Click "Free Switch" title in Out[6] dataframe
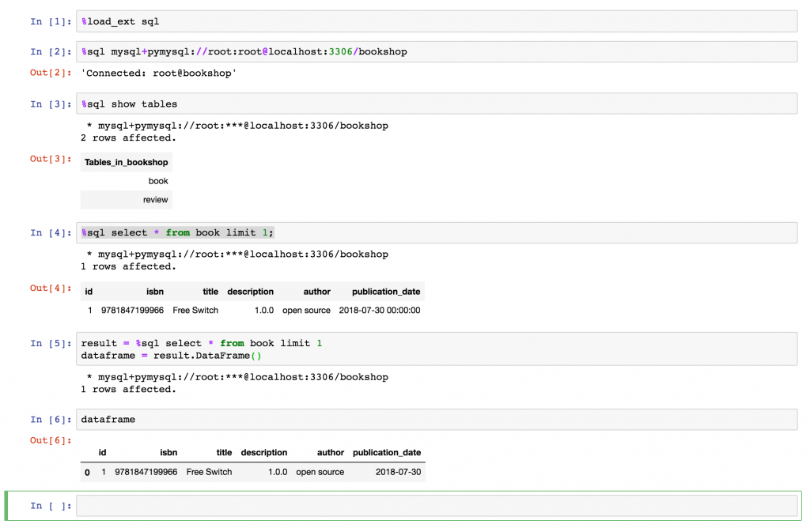Image resolution: width=810 pixels, height=528 pixels. (209, 472)
